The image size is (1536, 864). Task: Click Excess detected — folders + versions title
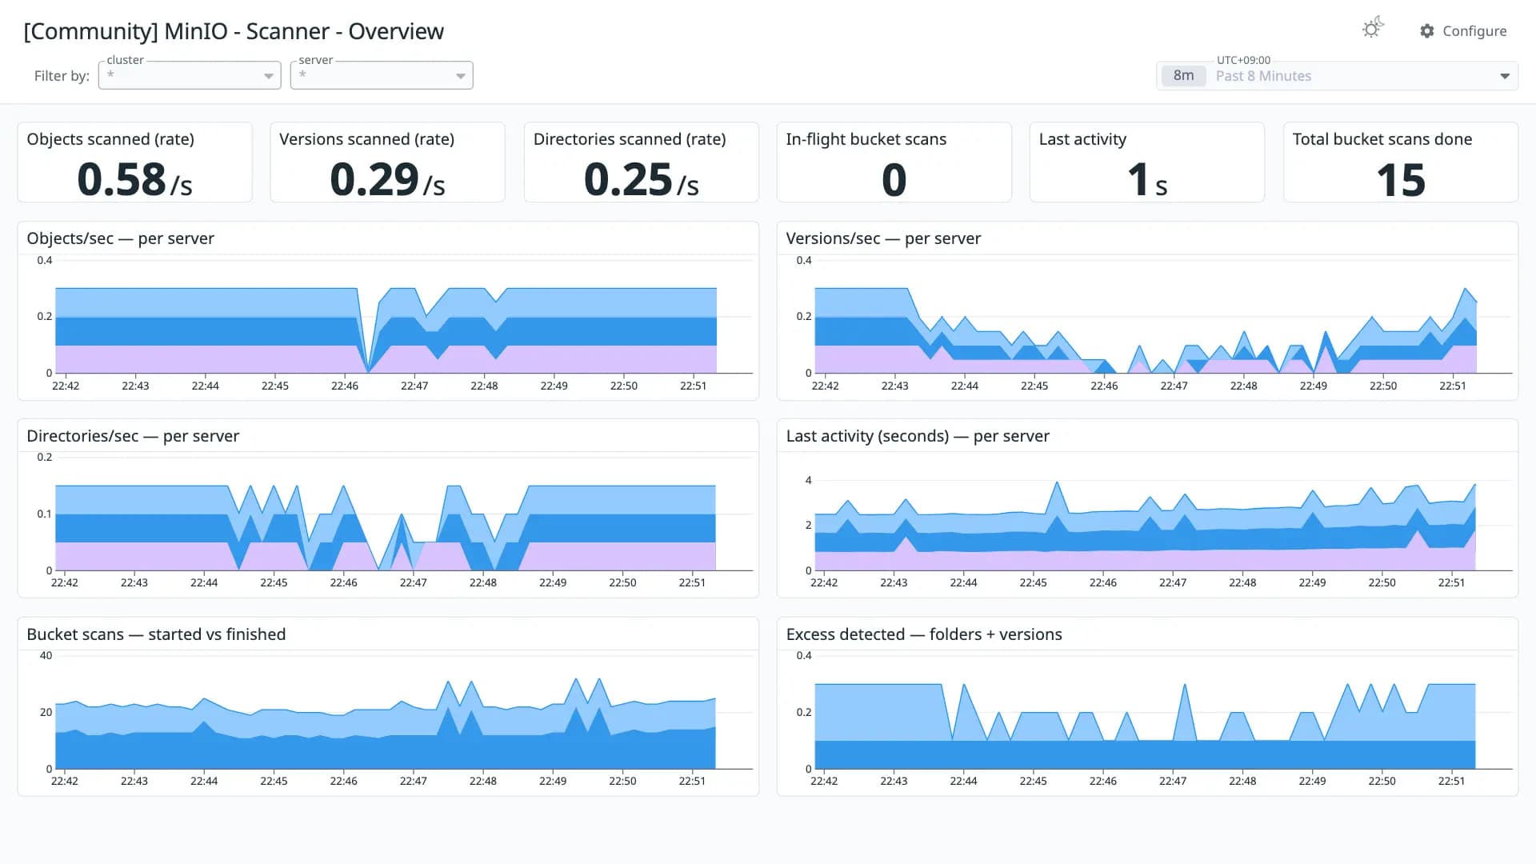924,634
